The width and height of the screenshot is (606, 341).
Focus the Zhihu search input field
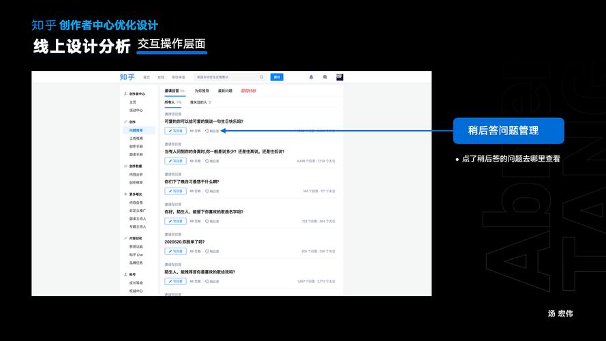(x=230, y=77)
